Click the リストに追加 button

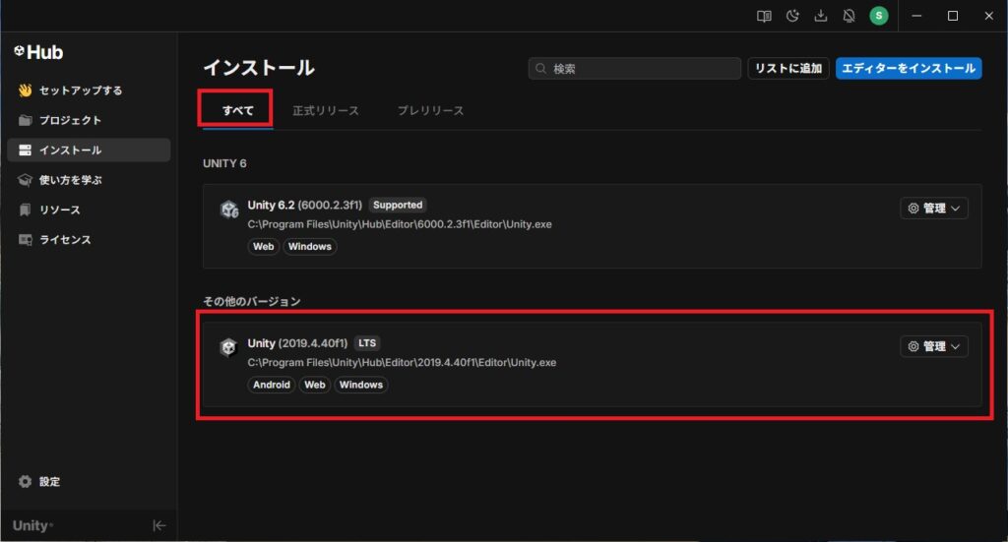tap(788, 69)
